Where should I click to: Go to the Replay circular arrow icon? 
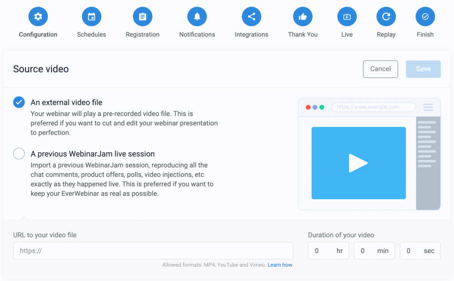pyautogui.click(x=386, y=16)
